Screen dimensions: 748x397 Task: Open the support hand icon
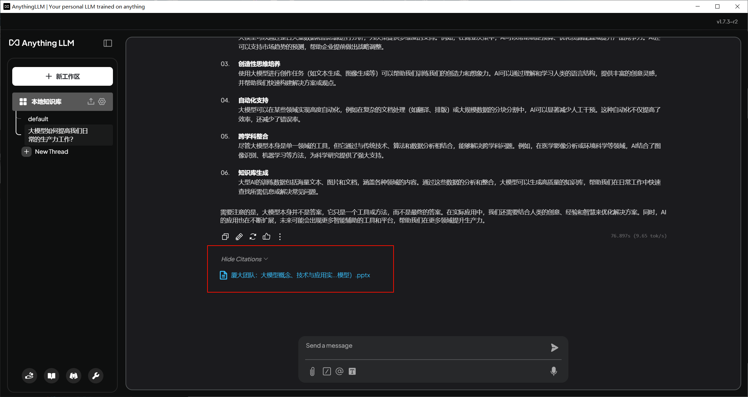coord(30,376)
